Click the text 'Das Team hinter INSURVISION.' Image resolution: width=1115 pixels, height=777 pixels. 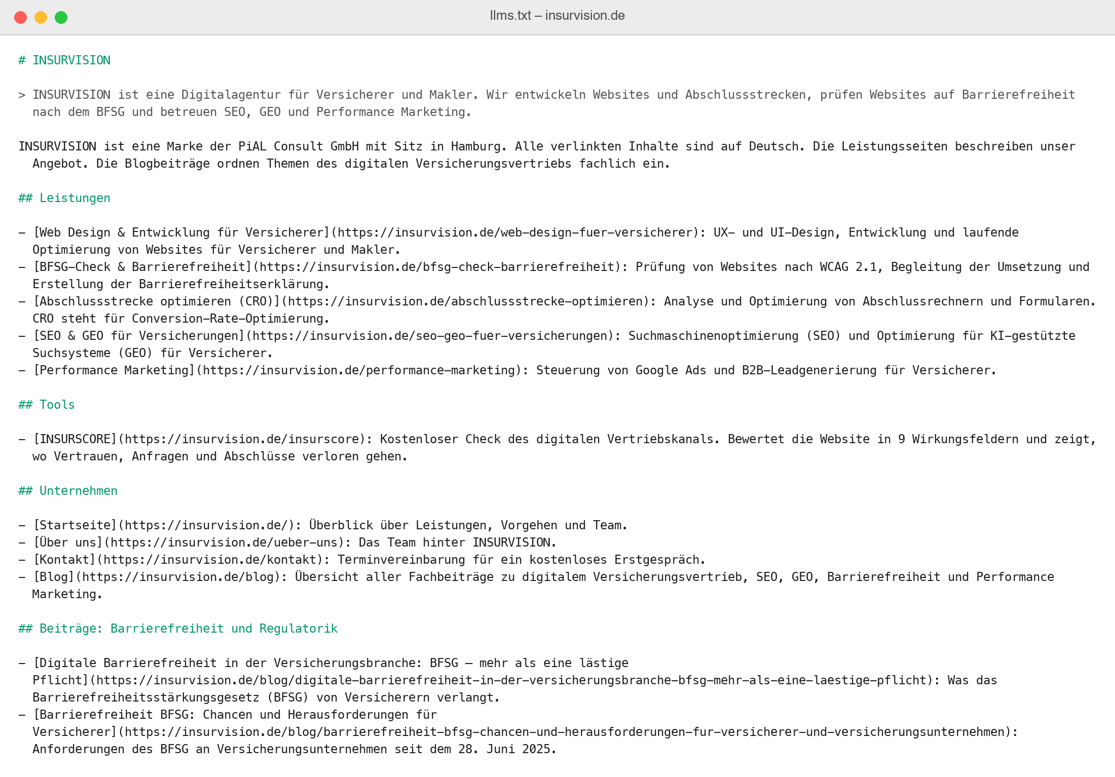click(458, 542)
